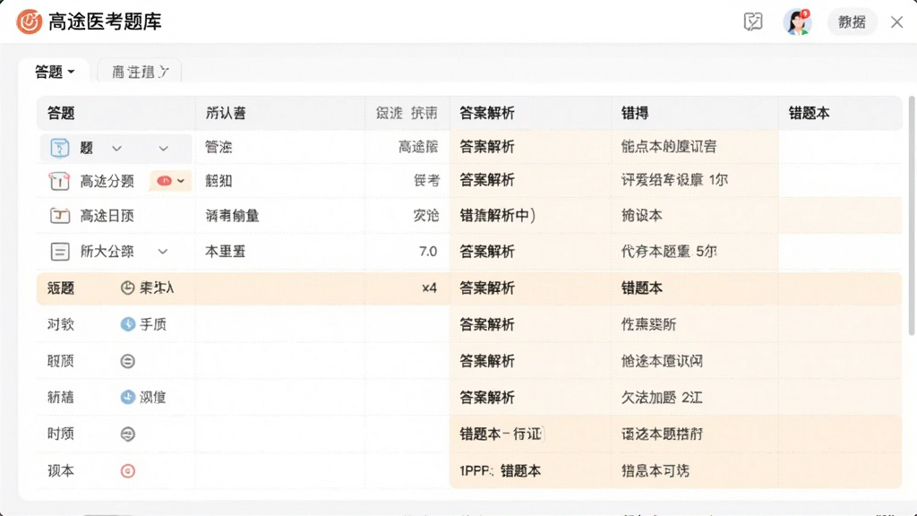Open 答案解析 in the 高途分题 row
This screenshot has height=516, width=917.
tap(486, 180)
